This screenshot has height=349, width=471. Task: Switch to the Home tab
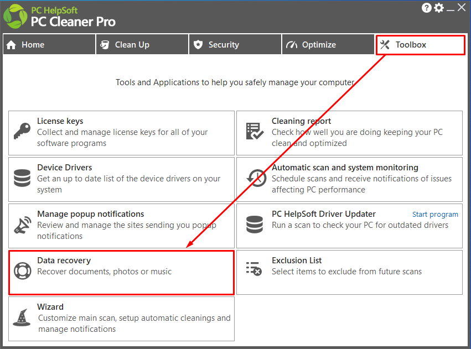coord(49,44)
